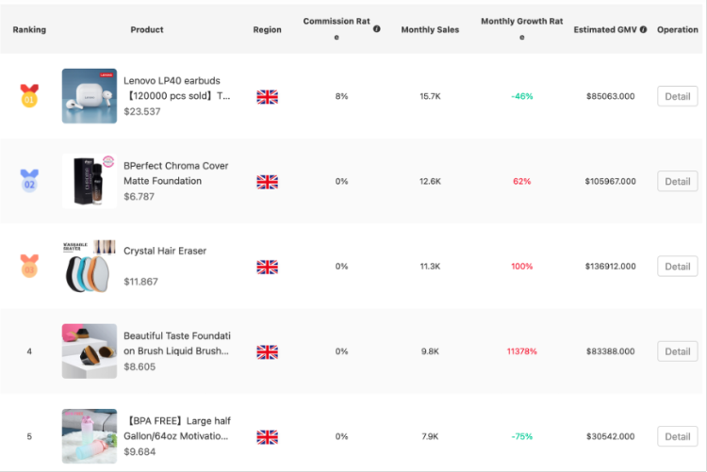Open Detail for BPA FREE water bottle
Viewport: 707px width, 472px height.
click(x=677, y=436)
